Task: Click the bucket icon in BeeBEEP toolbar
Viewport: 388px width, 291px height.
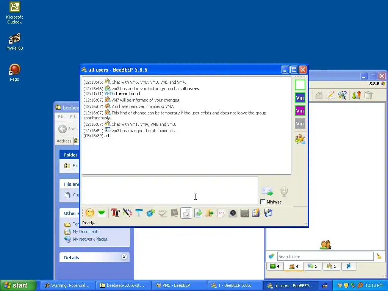Action: (368, 95)
